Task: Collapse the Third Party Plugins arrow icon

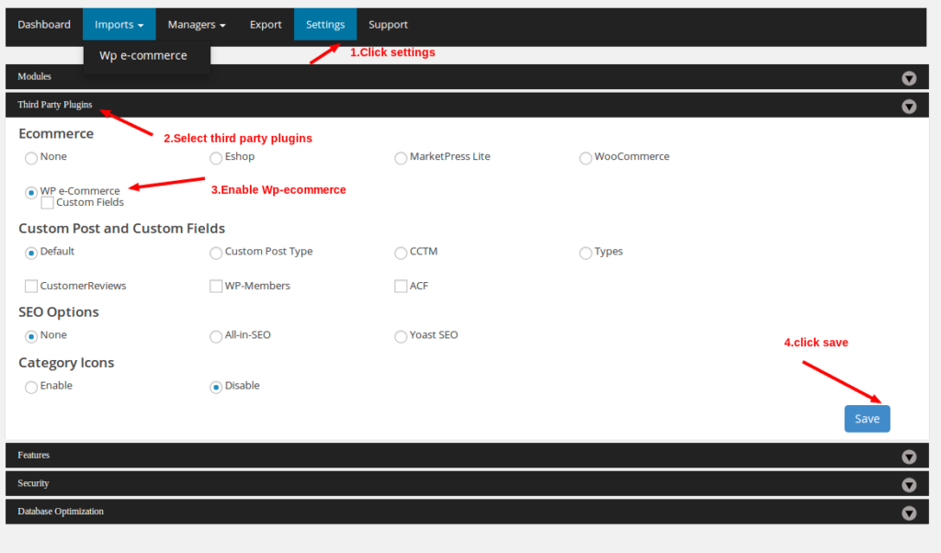Action: click(x=909, y=107)
